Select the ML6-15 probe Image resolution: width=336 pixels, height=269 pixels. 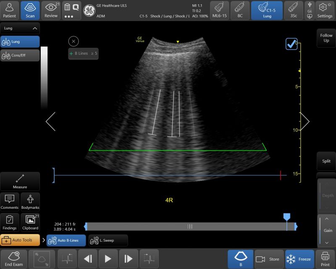[x=220, y=10]
